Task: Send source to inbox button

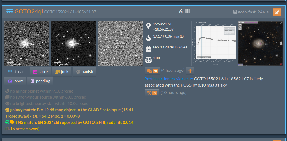Action: (x=15, y=81)
